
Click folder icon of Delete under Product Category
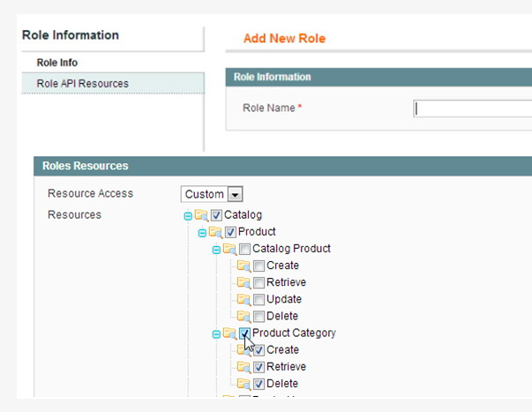coord(244,384)
